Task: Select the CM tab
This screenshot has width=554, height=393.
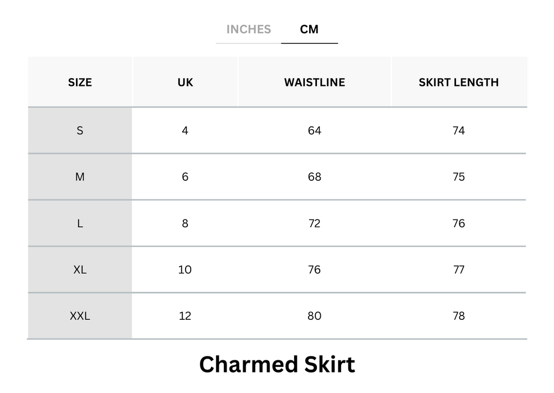Action: (310, 29)
